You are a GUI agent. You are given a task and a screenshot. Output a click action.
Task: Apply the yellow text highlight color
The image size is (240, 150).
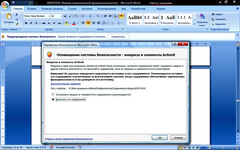[x=66, y=23]
